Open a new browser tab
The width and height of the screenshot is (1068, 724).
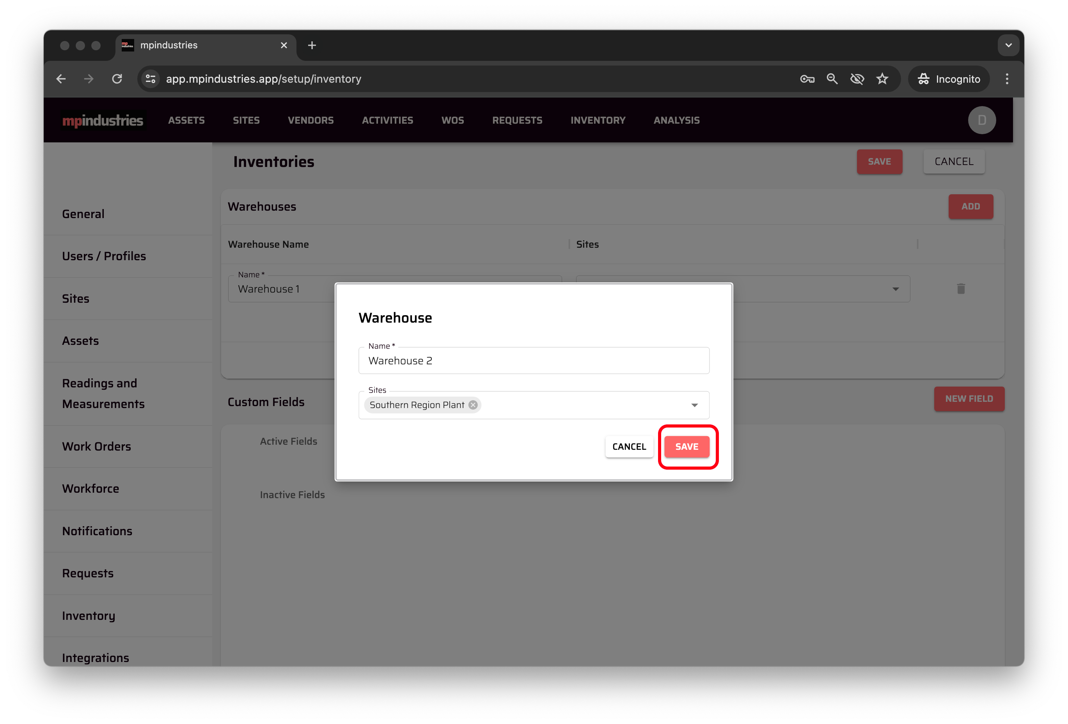pos(312,46)
